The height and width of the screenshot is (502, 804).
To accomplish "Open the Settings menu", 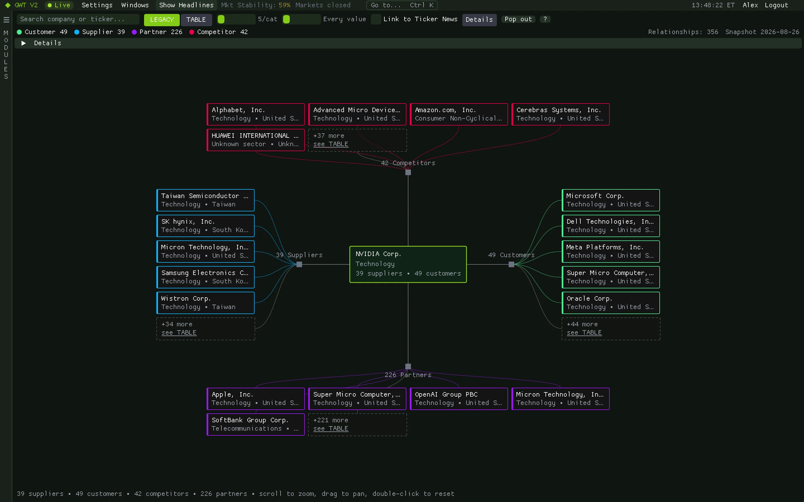I will 97,5.
